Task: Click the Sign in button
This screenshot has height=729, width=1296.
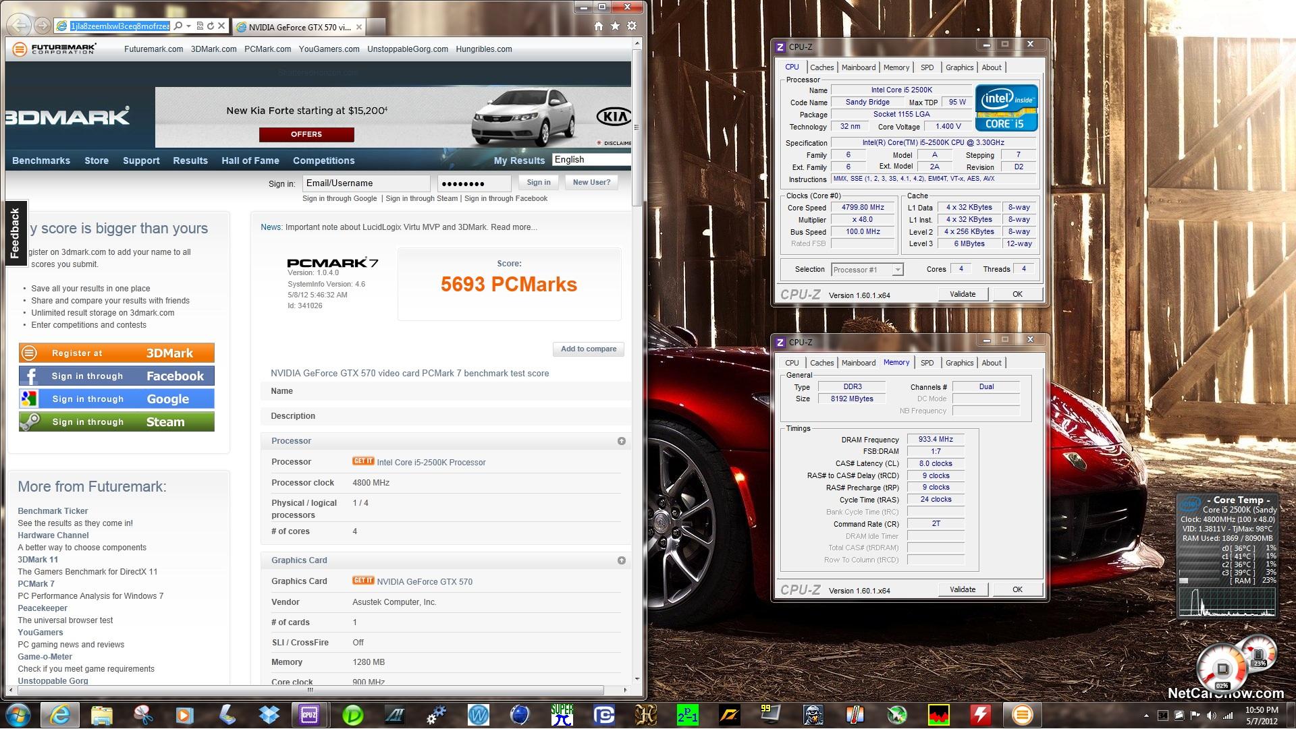Action: 539,183
